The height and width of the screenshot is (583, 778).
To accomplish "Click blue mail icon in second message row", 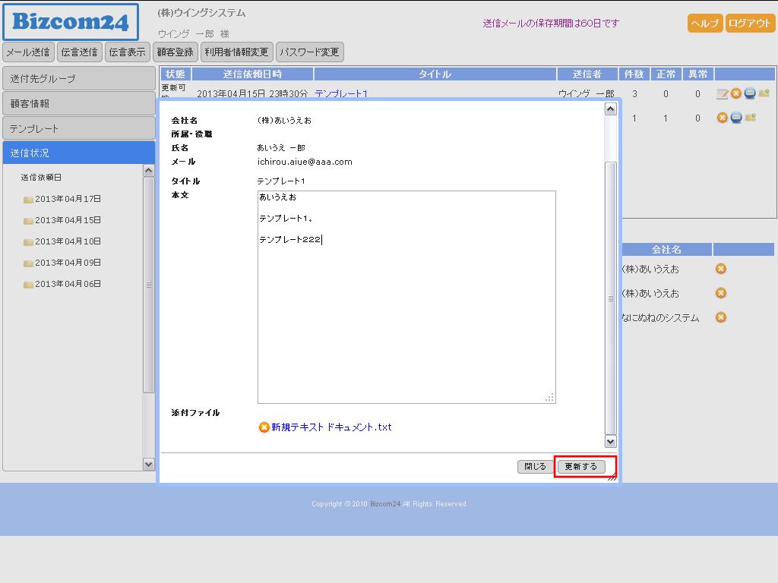I will tap(736, 118).
